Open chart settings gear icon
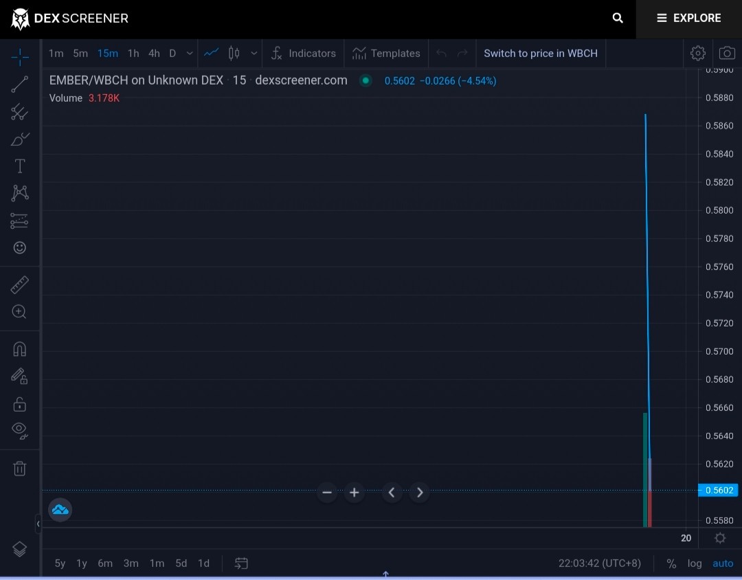 698,53
